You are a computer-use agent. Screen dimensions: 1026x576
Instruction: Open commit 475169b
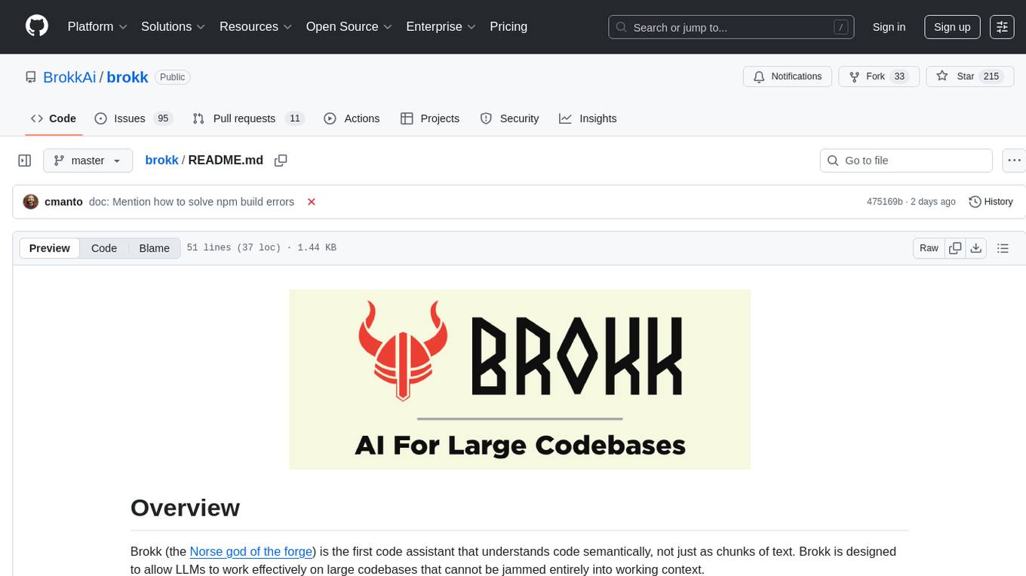click(x=885, y=201)
